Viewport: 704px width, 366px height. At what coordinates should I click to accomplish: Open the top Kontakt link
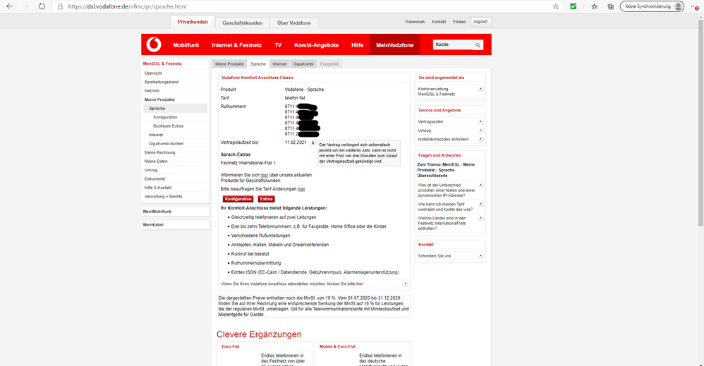pyautogui.click(x=439, y=22)
